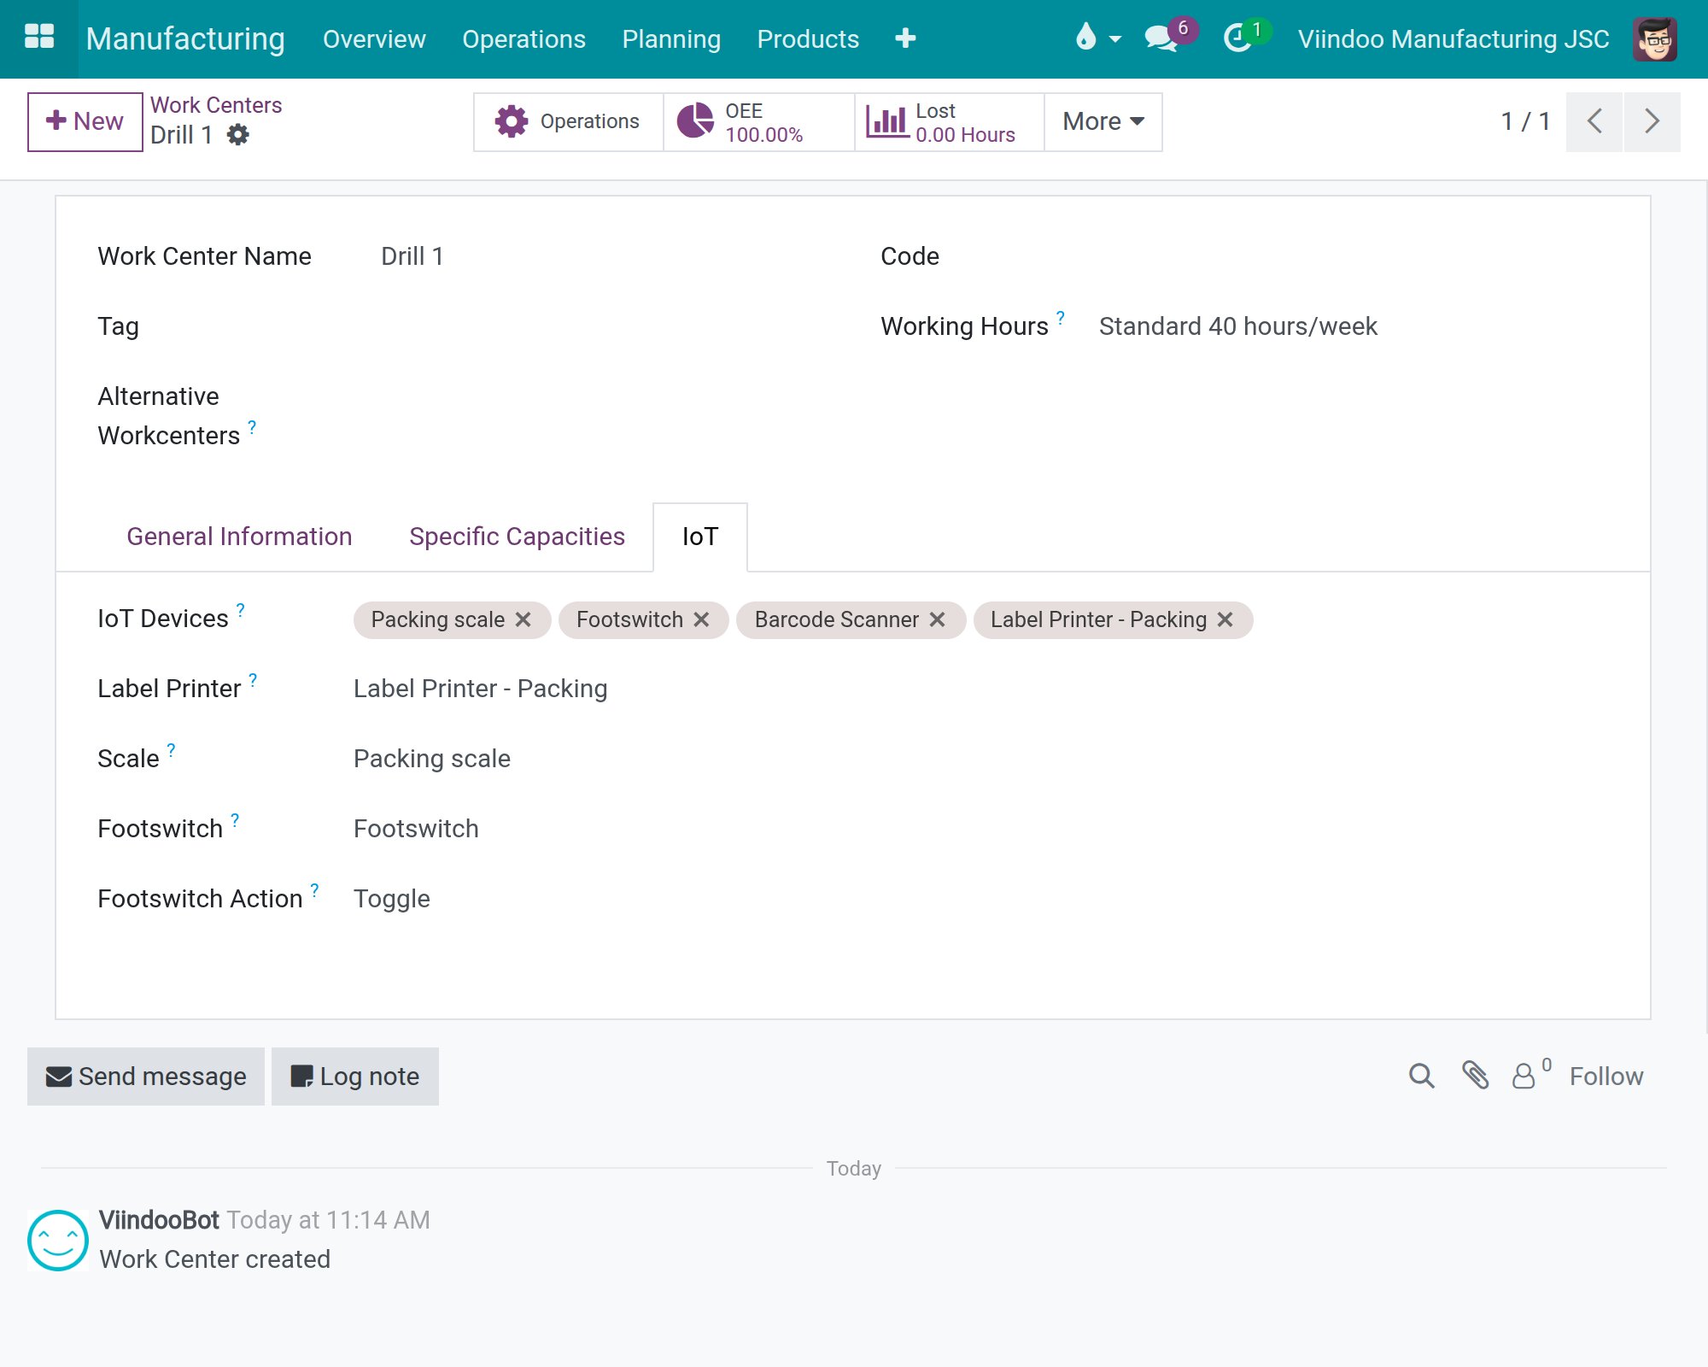This screenshot has width=1708, height=1367.
Task: Open the theme color drop dropdown
Action: [x=1097, y=38]
